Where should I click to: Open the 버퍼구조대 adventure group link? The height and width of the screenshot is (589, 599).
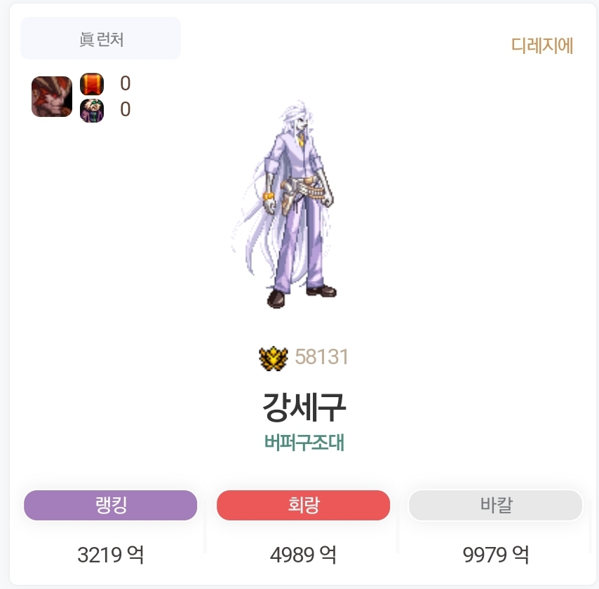click(x=304, y=443)
